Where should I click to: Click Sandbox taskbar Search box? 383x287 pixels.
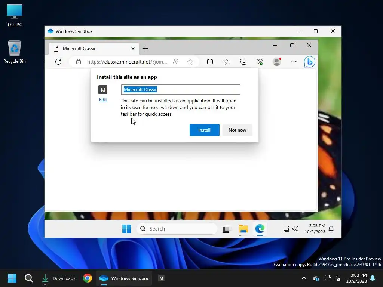click(177, 229)
